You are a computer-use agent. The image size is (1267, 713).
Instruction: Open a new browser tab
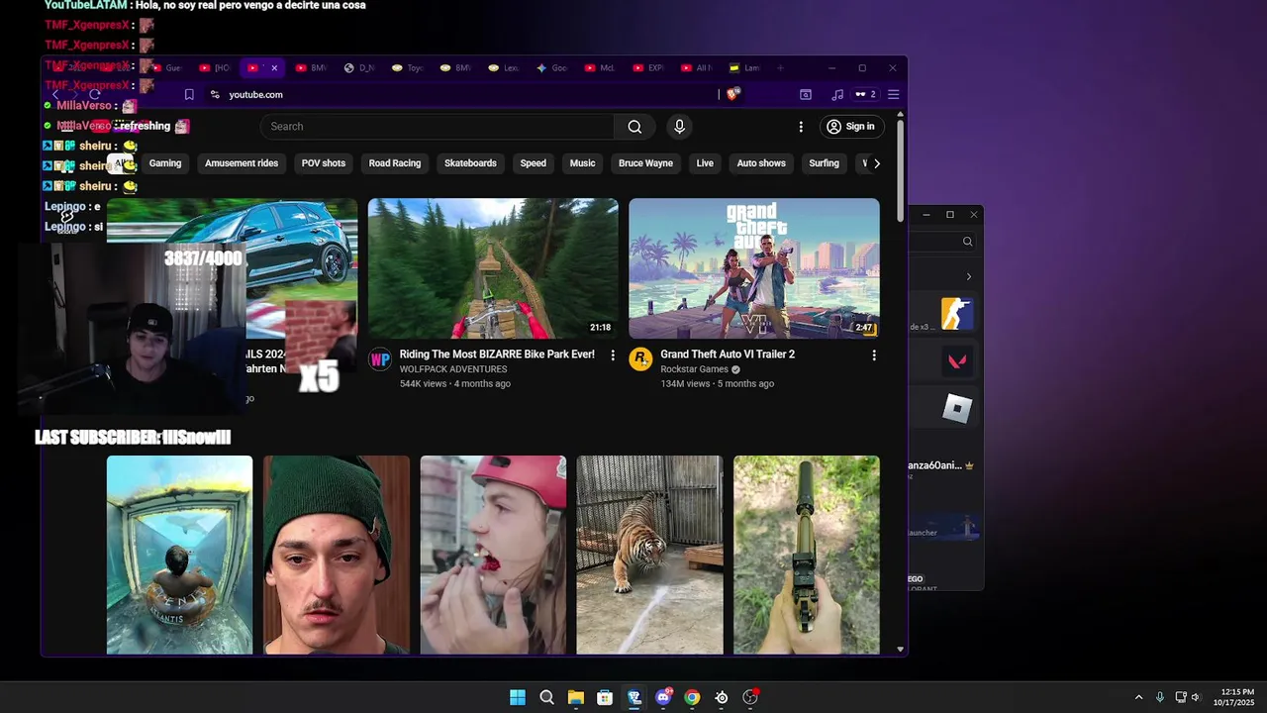pos(780,68)
